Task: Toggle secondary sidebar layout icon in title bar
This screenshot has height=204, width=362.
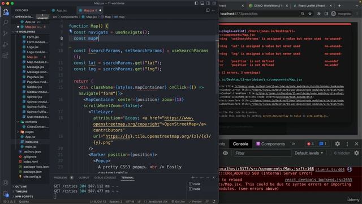Action: tap(208, 3)
